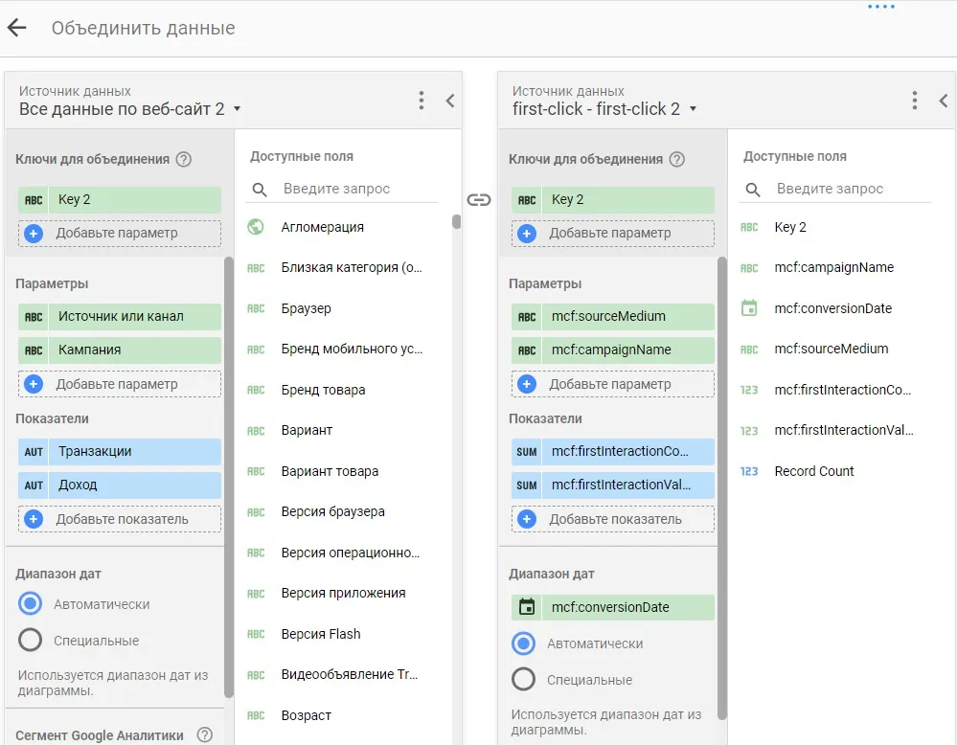Add join key parameter in first-click source
This screenshot has height=745, width=957.
point(613,233)
